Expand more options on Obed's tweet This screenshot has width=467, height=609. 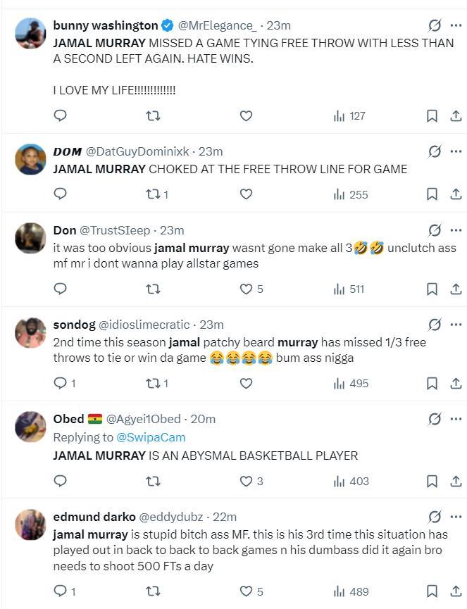[x=456, y=419]
